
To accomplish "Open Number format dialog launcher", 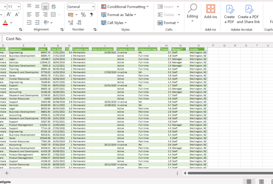I will tap(95, 30).
